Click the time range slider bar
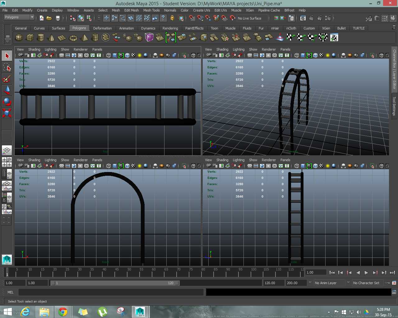Screen dimensions: 398x318 click(x=115, y=283)
